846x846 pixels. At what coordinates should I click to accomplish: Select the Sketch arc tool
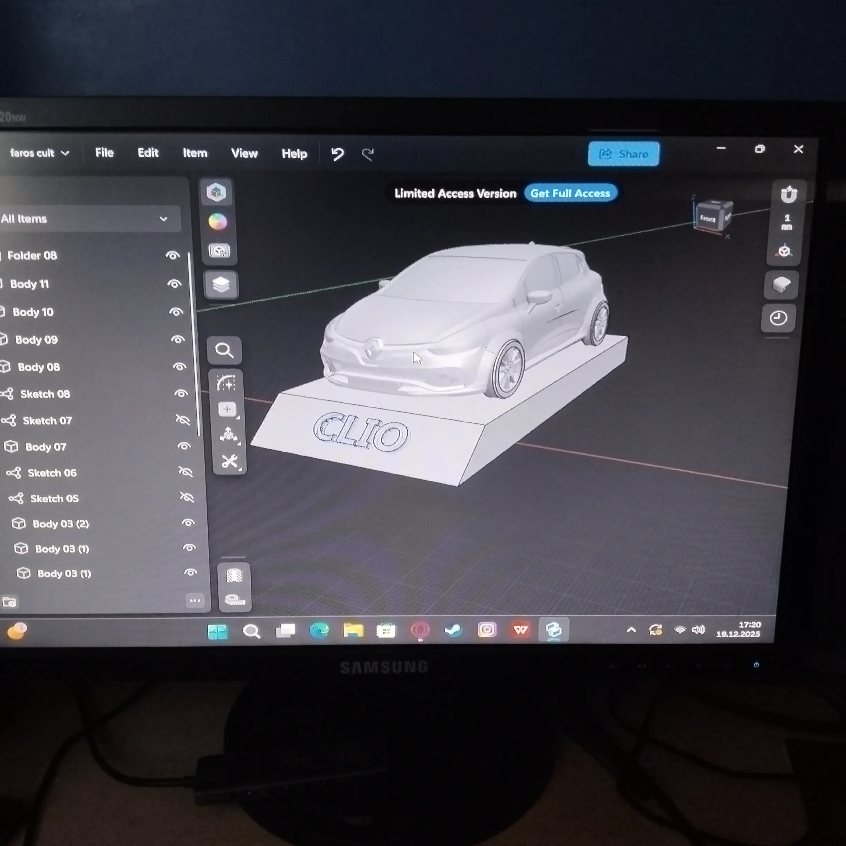(x=226, y=383)
